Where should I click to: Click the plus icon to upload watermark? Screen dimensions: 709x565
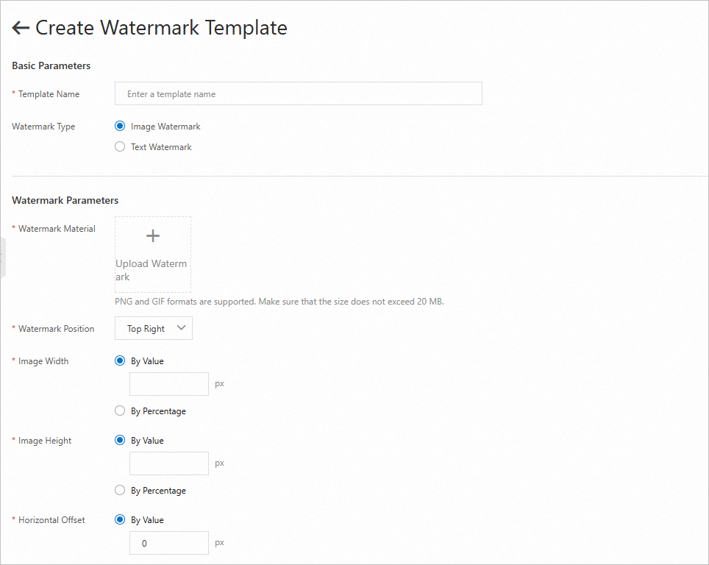click(x=153, y=236)
